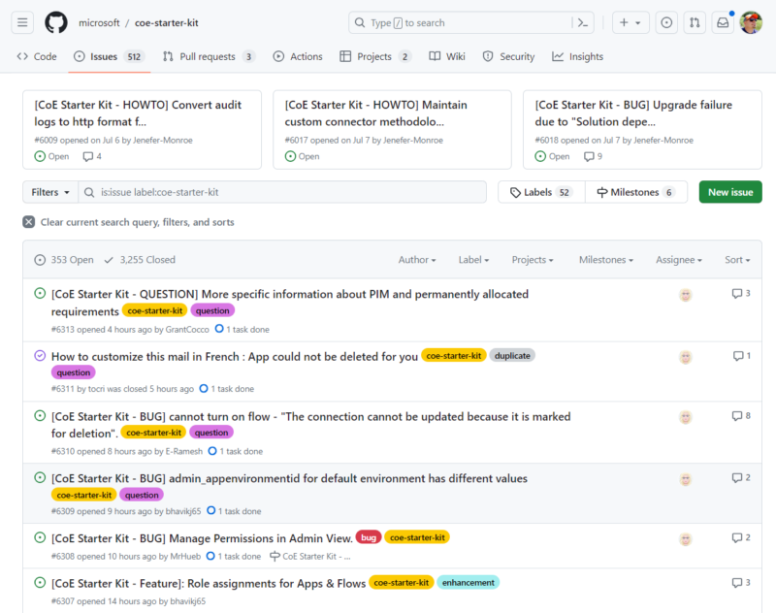Switch to the Security tab
This screenshot has width=776, height=613.
(508, 56)
